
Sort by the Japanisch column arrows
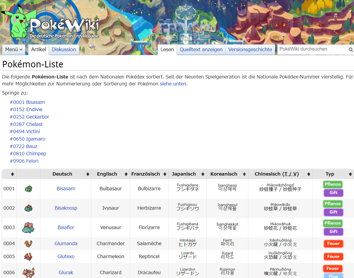coord(203,174)
